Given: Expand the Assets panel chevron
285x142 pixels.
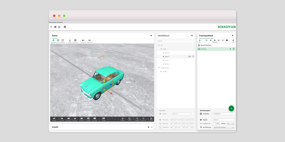Looking at the screenshot, I should (152, 127).
